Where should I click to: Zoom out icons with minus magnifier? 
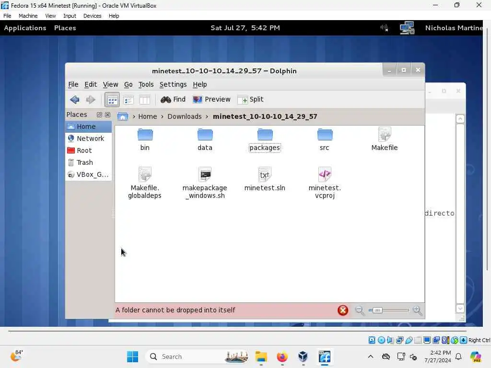click(360, 310)
